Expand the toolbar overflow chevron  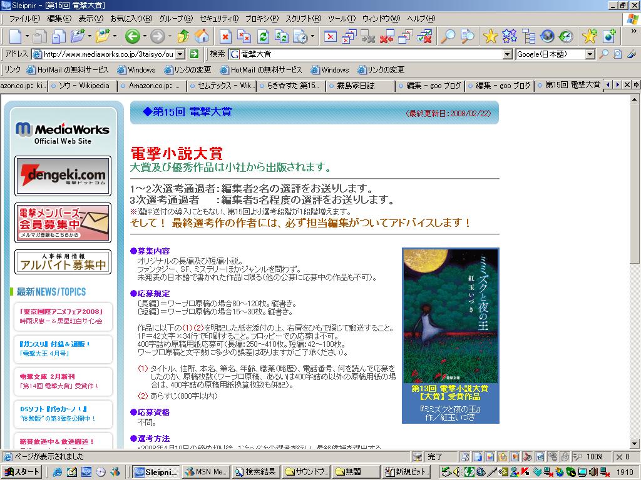click(633, 31)
